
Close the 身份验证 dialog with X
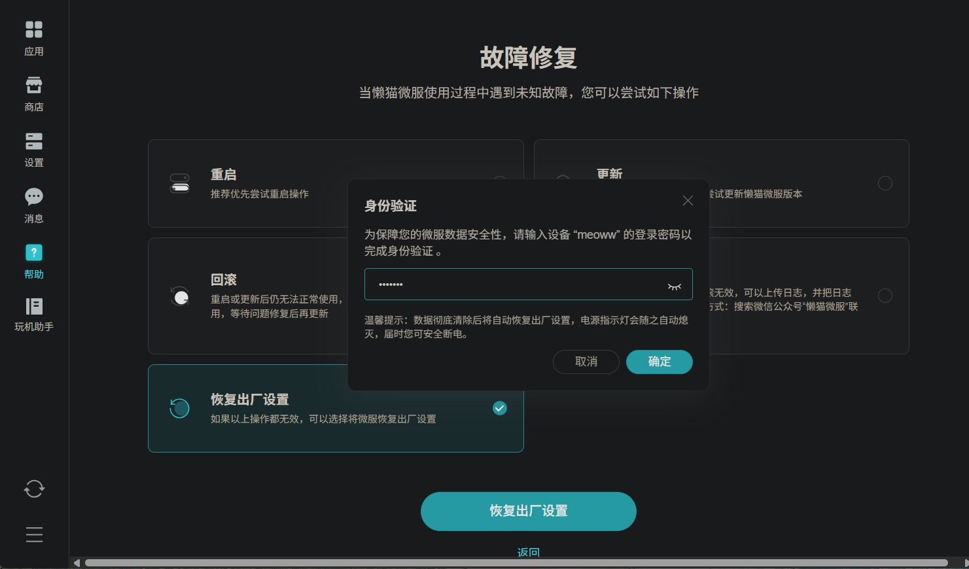coord(688,201)
